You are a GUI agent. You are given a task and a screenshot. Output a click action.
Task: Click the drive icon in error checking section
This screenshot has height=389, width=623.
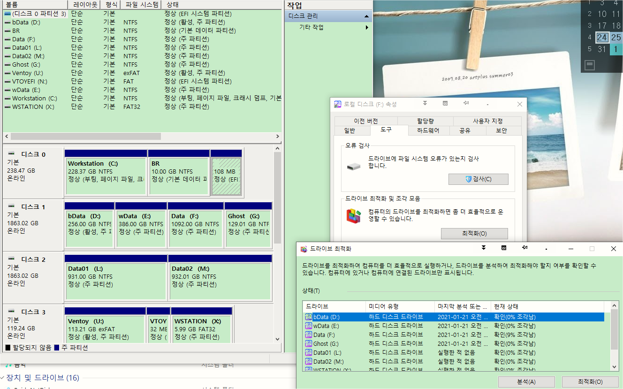[353, 166]
